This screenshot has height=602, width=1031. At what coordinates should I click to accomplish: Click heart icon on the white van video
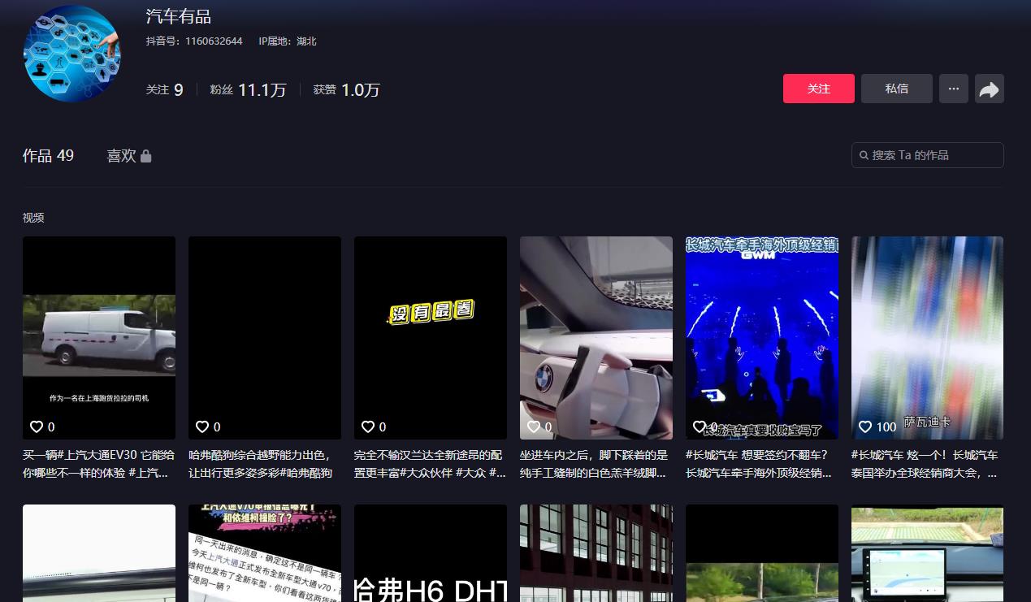coord(37,427)
